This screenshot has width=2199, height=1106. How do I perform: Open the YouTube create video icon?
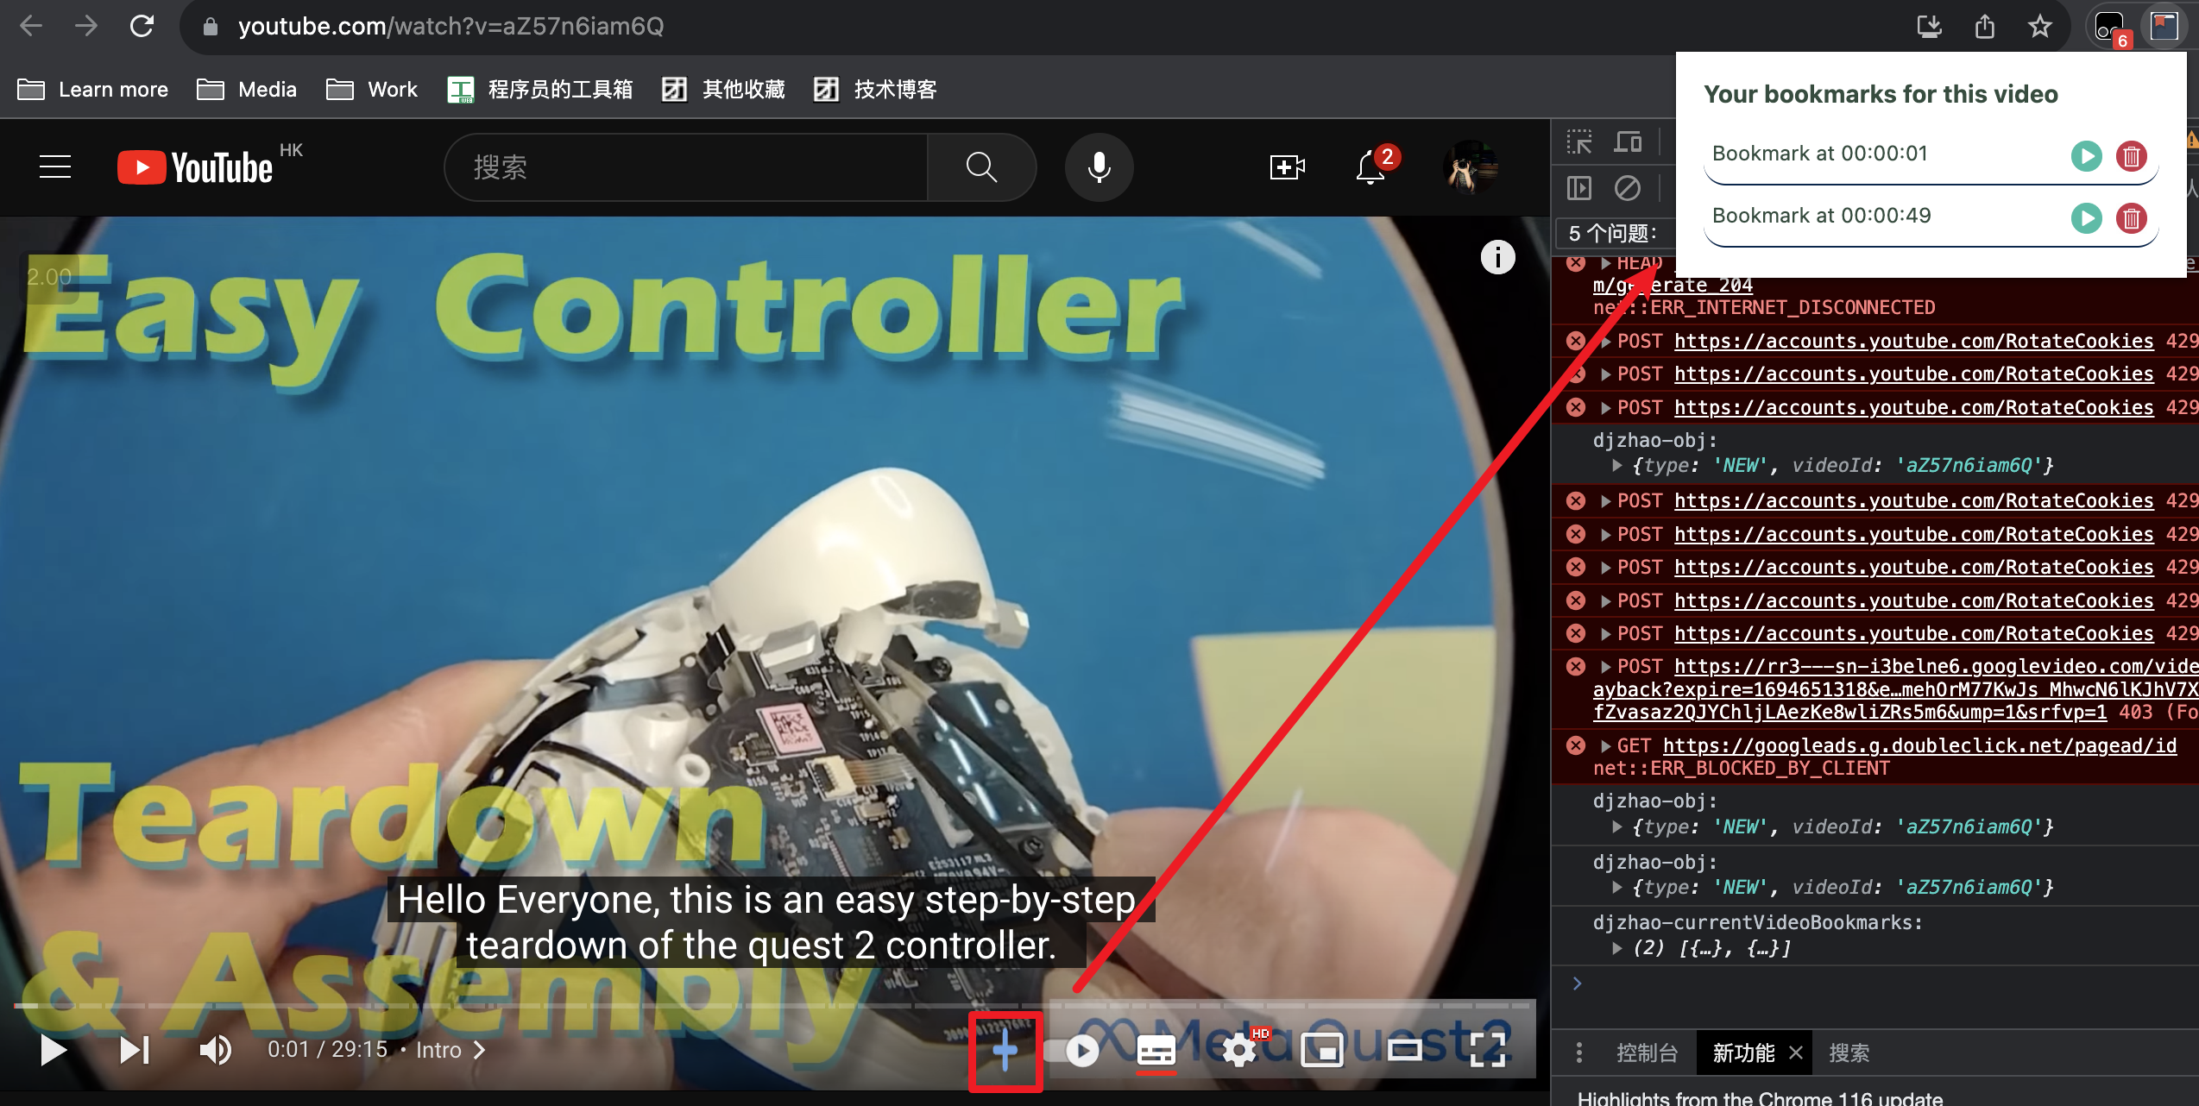pos(1286,167)
